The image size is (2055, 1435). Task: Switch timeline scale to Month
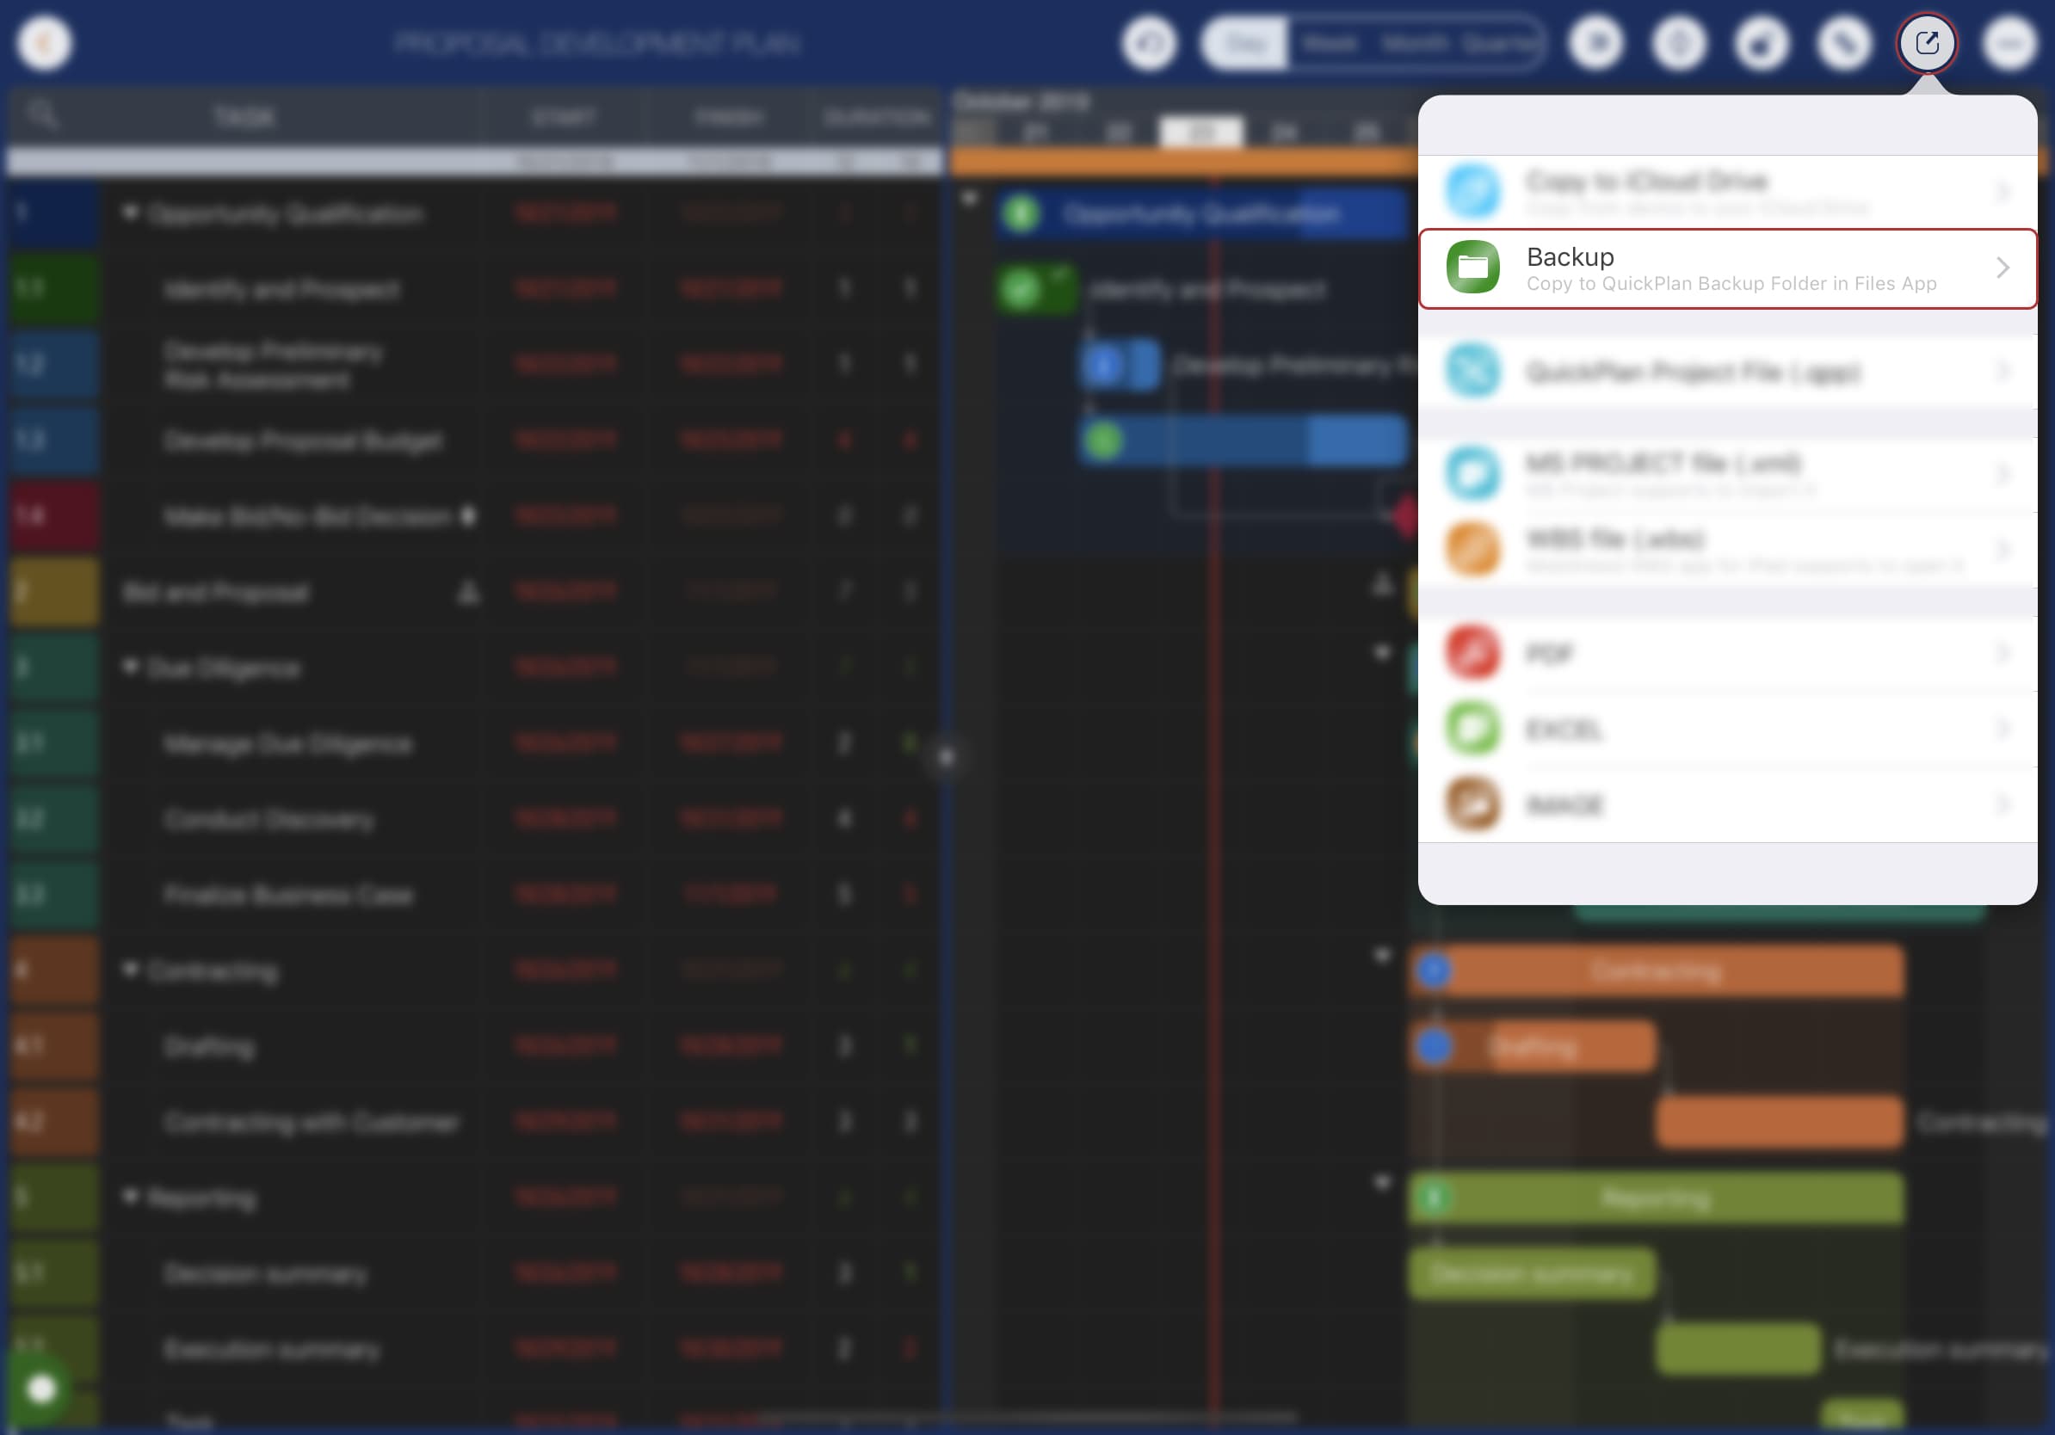tap(1414, 43)
